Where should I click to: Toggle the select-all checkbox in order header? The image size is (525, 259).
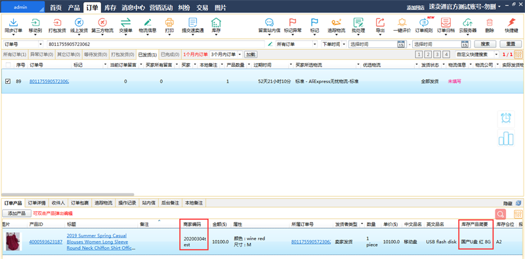click(8, 65)
